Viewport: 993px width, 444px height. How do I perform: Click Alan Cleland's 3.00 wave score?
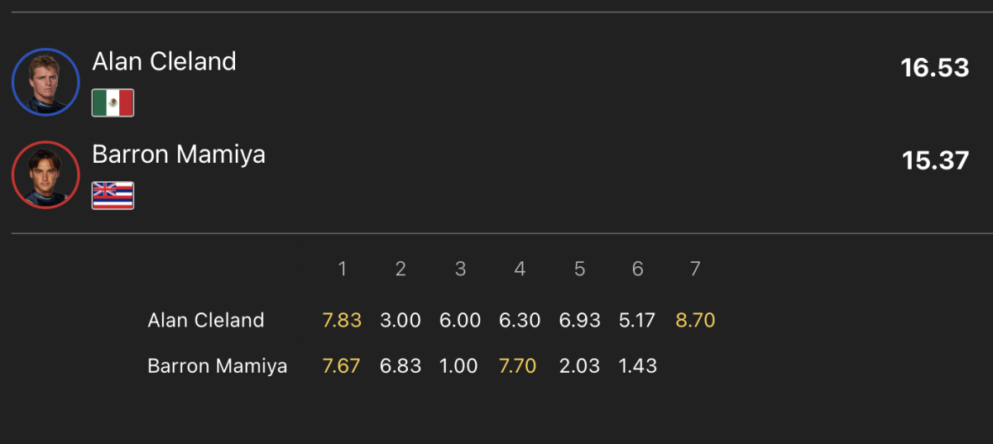tap(401, 320)
